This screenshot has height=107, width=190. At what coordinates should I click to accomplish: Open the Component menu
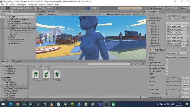pos(32,5)
